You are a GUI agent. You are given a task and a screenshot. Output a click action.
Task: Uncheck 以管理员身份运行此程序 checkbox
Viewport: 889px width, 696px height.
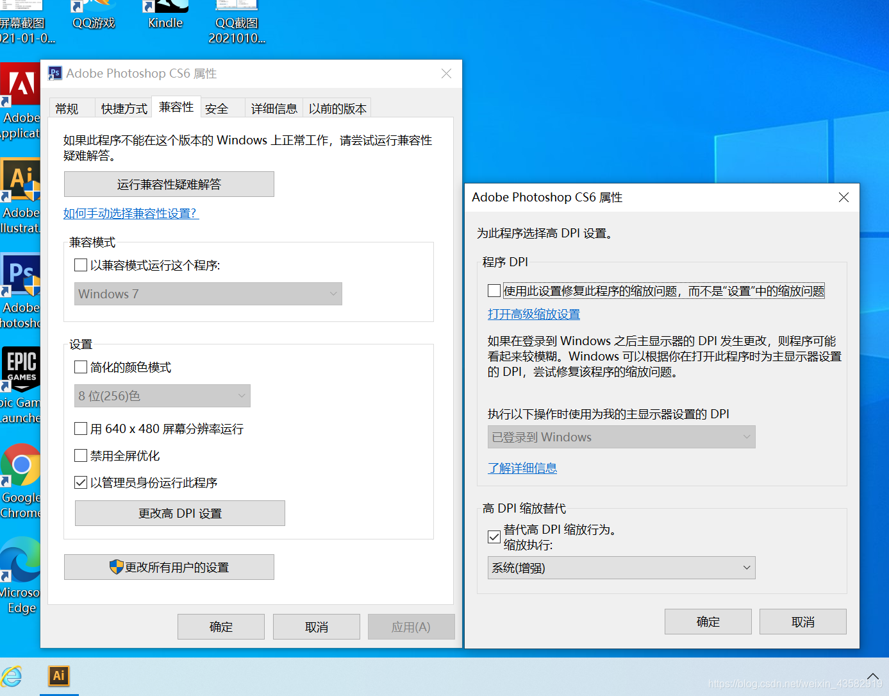(81, 482)
